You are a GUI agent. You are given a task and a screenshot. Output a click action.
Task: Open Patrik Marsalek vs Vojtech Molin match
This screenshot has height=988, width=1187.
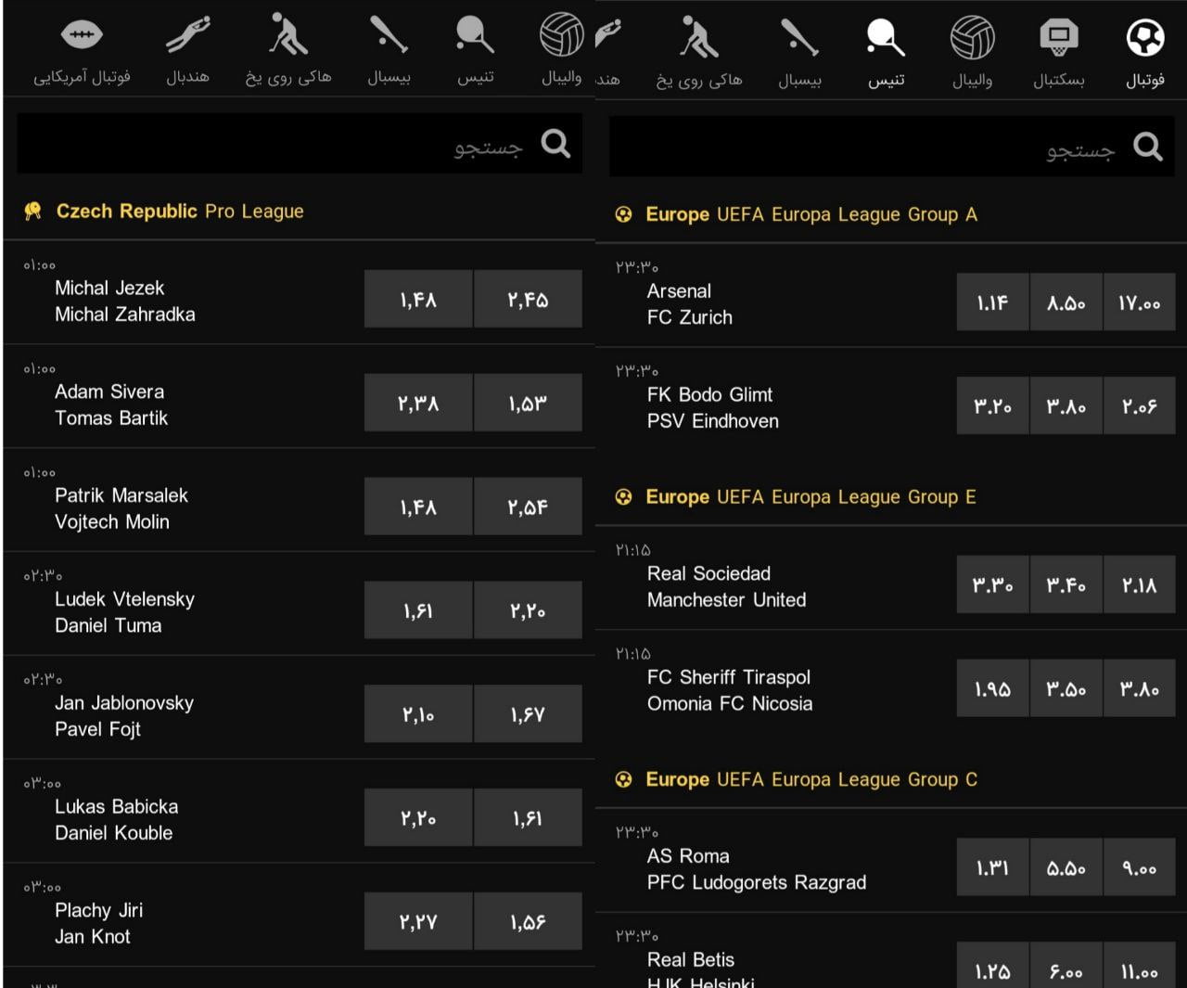(121, 508)
